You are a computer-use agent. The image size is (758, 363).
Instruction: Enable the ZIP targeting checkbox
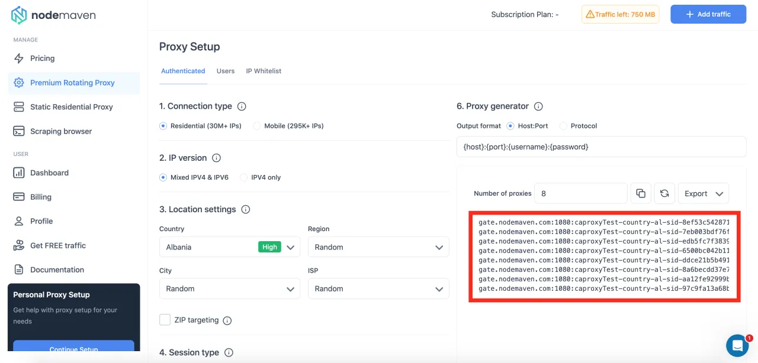point(165,320)
